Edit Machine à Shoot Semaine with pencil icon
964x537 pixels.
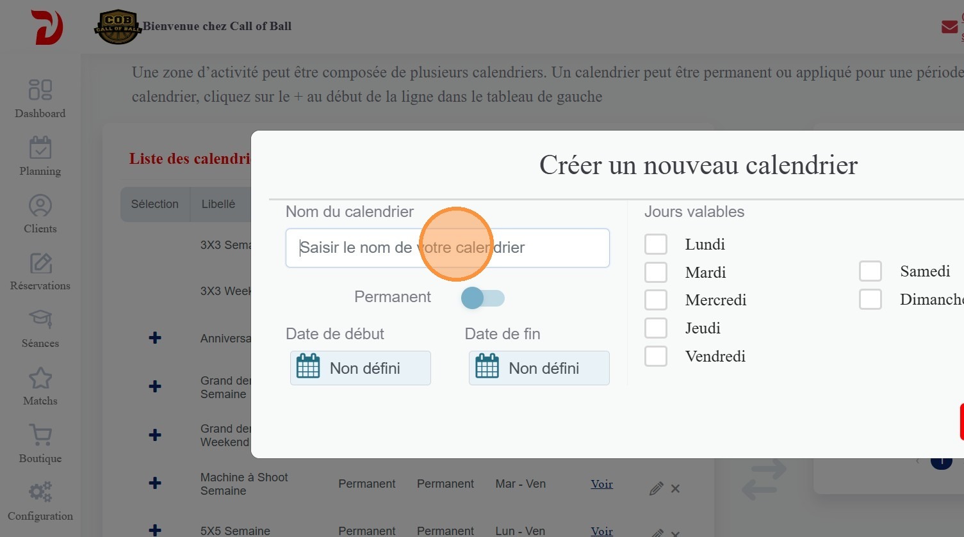[656, 489]
